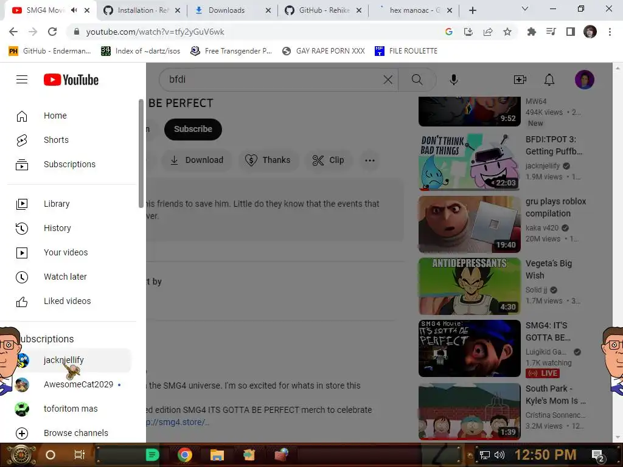The height and width of the screenshot is (467, 623).
Task: Open the Extensions puzzle icon
Action: point(531,32)
